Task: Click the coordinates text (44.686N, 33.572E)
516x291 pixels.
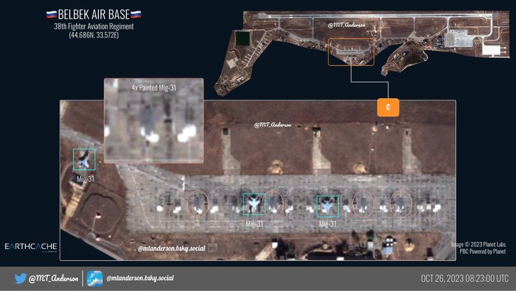Action: tap(93, 35)
